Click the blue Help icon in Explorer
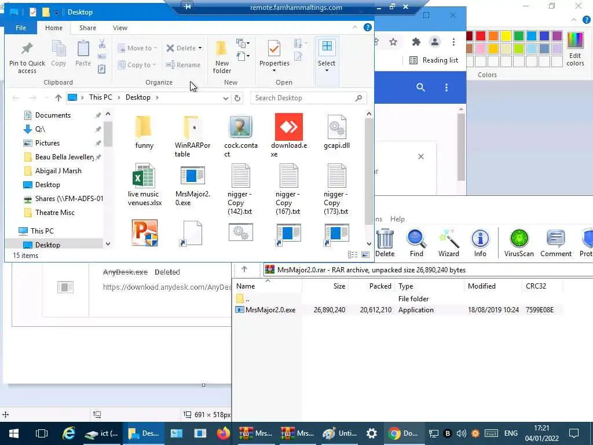The height and width of the screenshot is (445, 593). coord(367,27)
